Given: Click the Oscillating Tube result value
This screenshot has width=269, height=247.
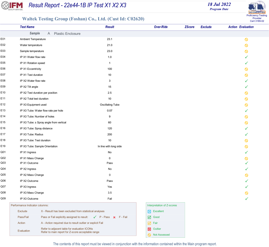Looking at the screenshot, I should [x=110, y=105].
